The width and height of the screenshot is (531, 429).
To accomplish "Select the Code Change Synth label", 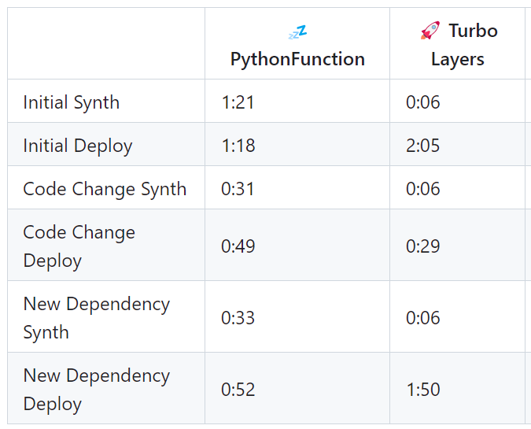I will coord(105,189).
